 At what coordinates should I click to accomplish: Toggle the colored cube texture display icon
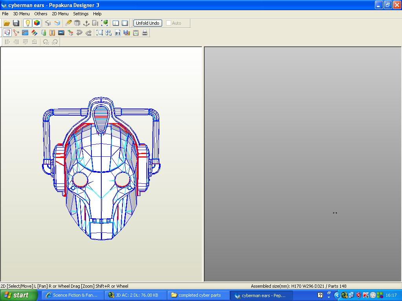tap(37, 23)
